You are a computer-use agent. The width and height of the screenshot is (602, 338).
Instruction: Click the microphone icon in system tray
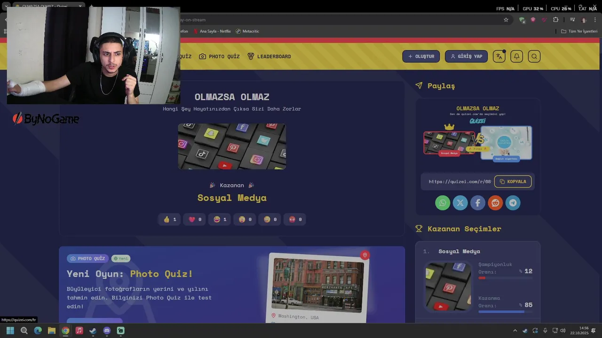tap(545, 330)
